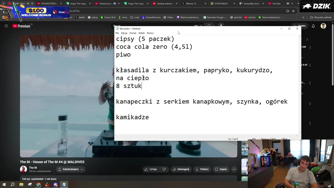The image size is (334, 188).
Task: Open The M channel avatar
Action: coord(23,169)
